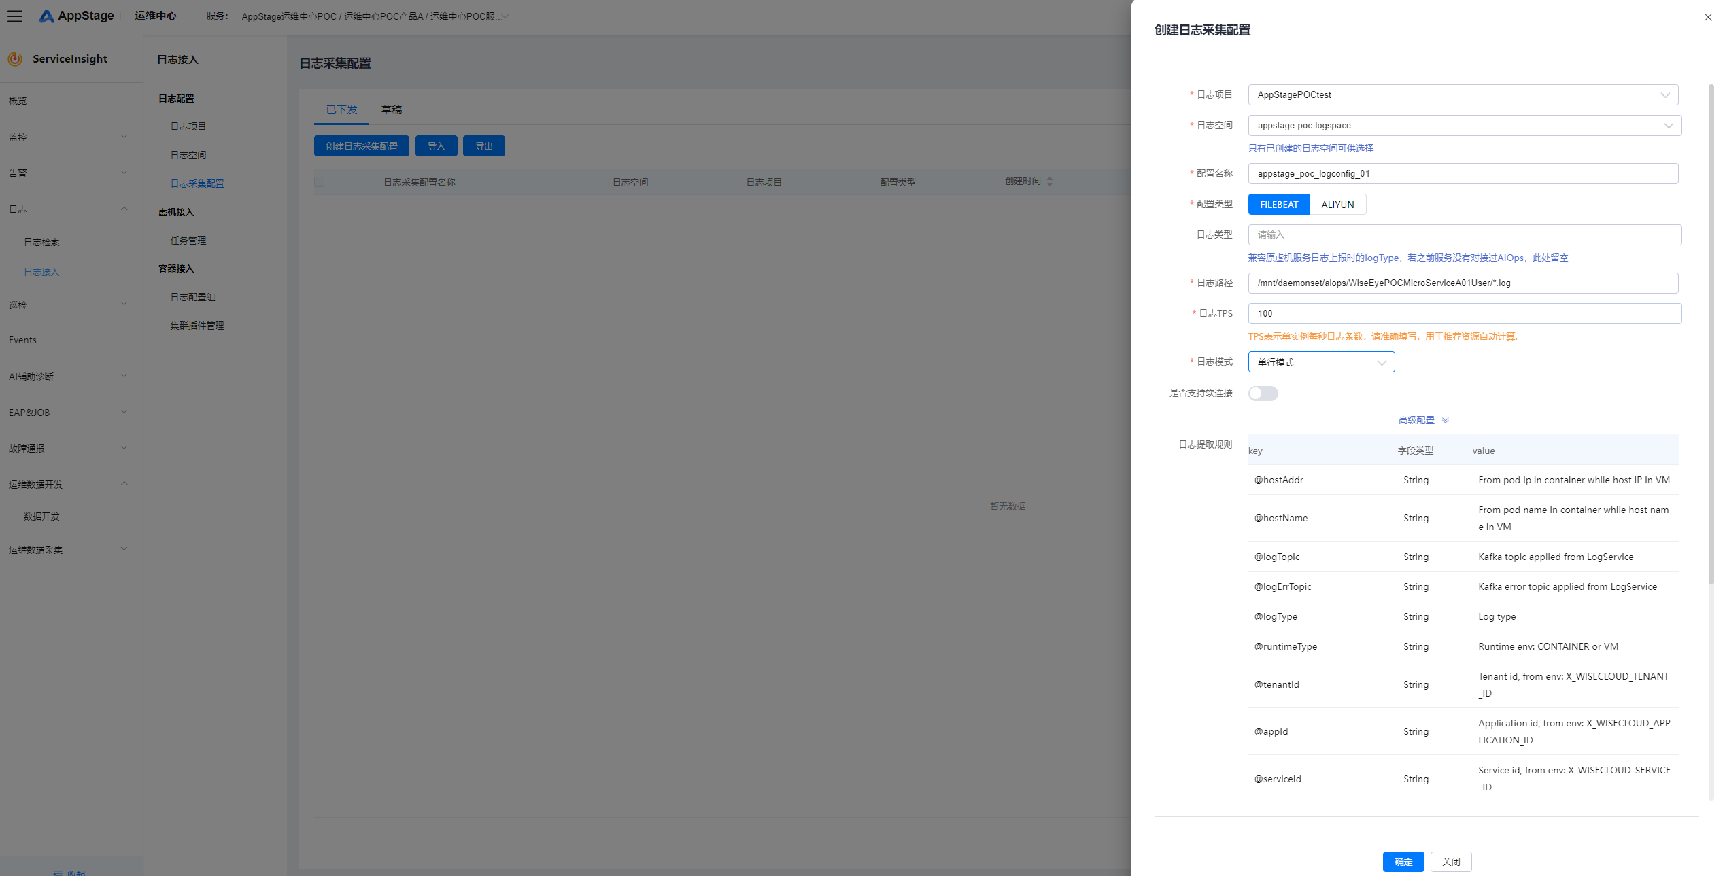This screenshot has width=1725, height=876.
Task: Toggle the soft link support switch
Action: 1263,393
